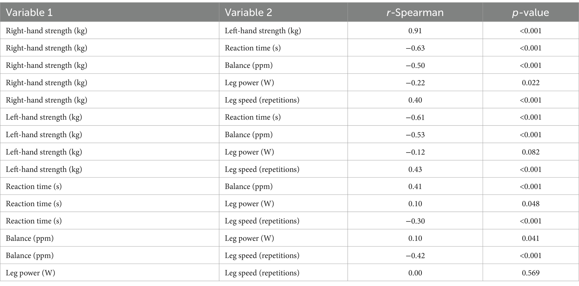Select the 0.569 p-value cell
Image resolution: width=579 pixels, height=286 pixels.
coord(531,273)
